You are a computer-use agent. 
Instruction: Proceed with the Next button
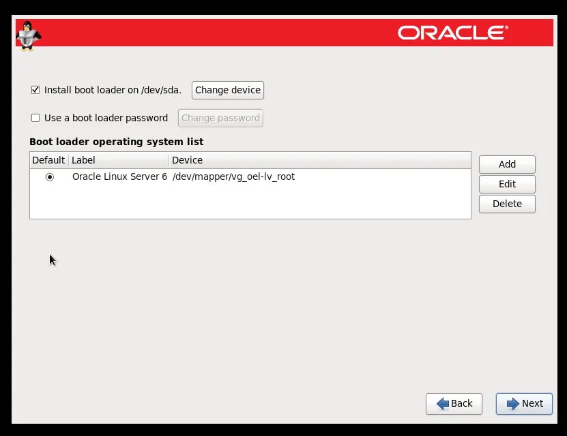pyautogui.click(x=524, y=403)
